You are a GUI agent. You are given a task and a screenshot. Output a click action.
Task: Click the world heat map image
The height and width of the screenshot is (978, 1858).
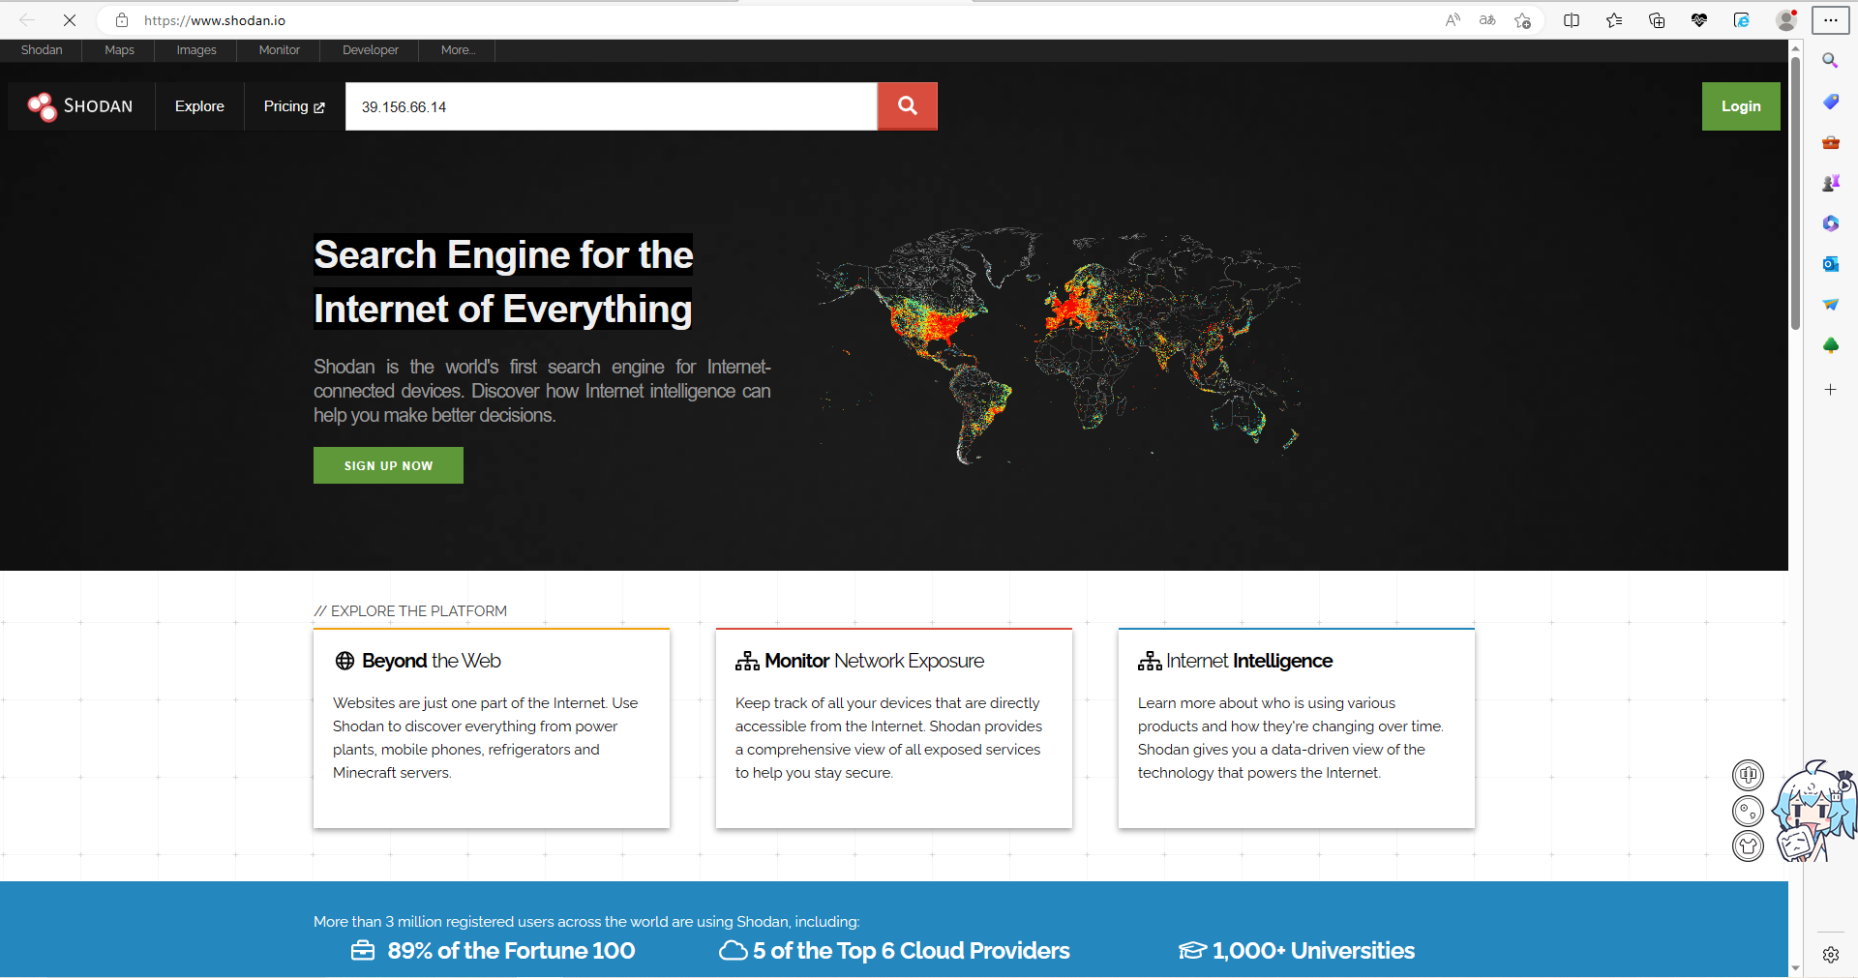[x=1059, y=346]
